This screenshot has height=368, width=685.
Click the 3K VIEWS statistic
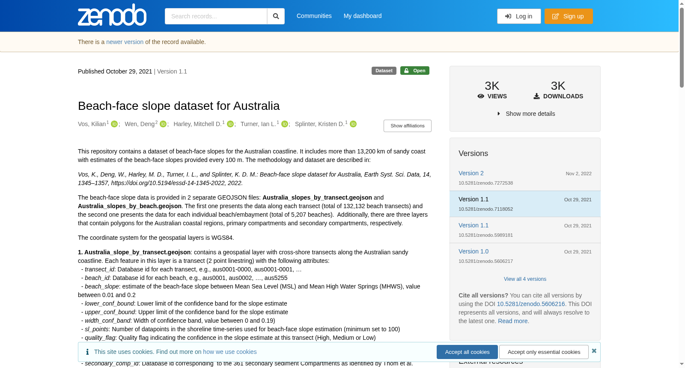[492, 90]
